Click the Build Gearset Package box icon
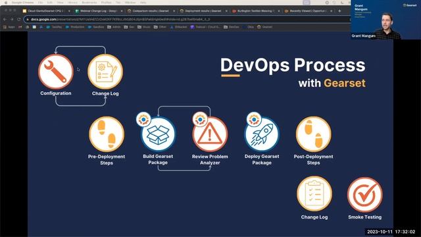421x237 pixels. point(158,134)
